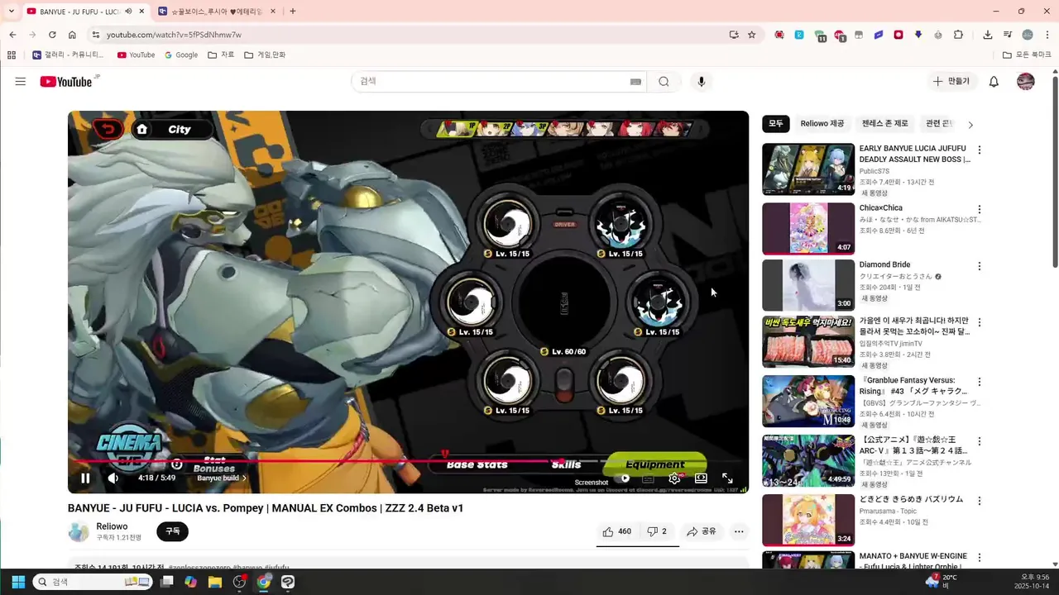Open options for the Chica×Chica video

pos(980,210)
